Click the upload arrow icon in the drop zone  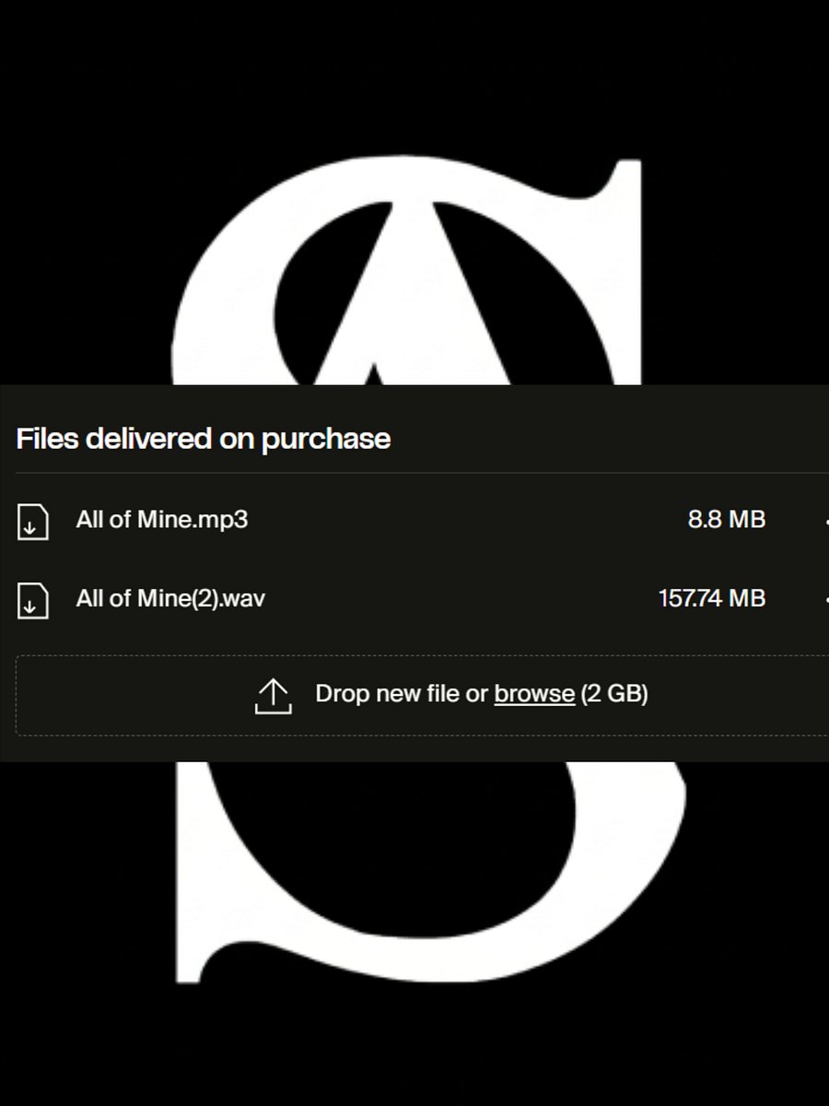coord(273,696)
